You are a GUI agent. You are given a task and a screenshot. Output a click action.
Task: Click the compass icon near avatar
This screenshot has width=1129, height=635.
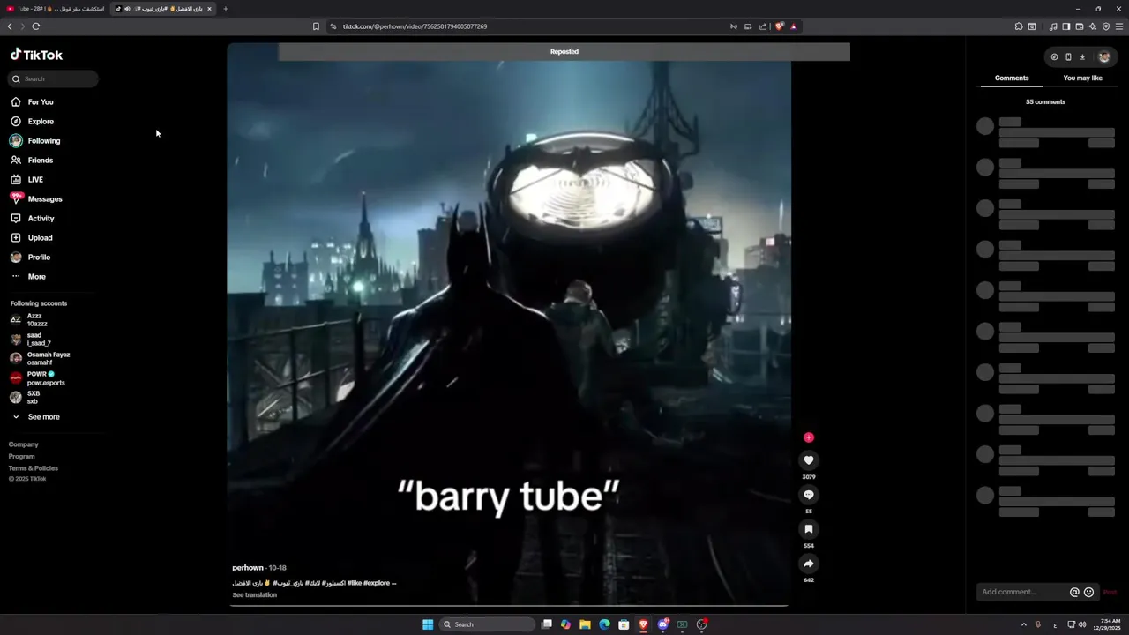[x=1054, y=57]
